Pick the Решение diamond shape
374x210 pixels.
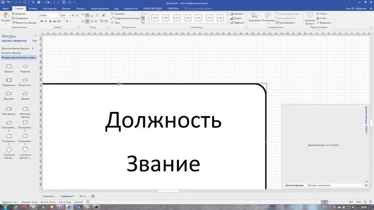(25, 68)
